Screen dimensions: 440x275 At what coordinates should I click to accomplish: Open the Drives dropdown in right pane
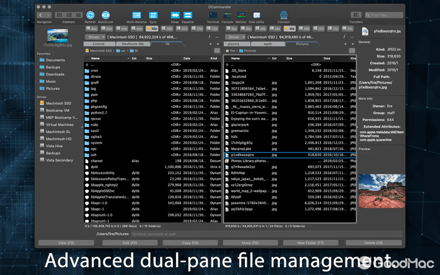[236, 37]
